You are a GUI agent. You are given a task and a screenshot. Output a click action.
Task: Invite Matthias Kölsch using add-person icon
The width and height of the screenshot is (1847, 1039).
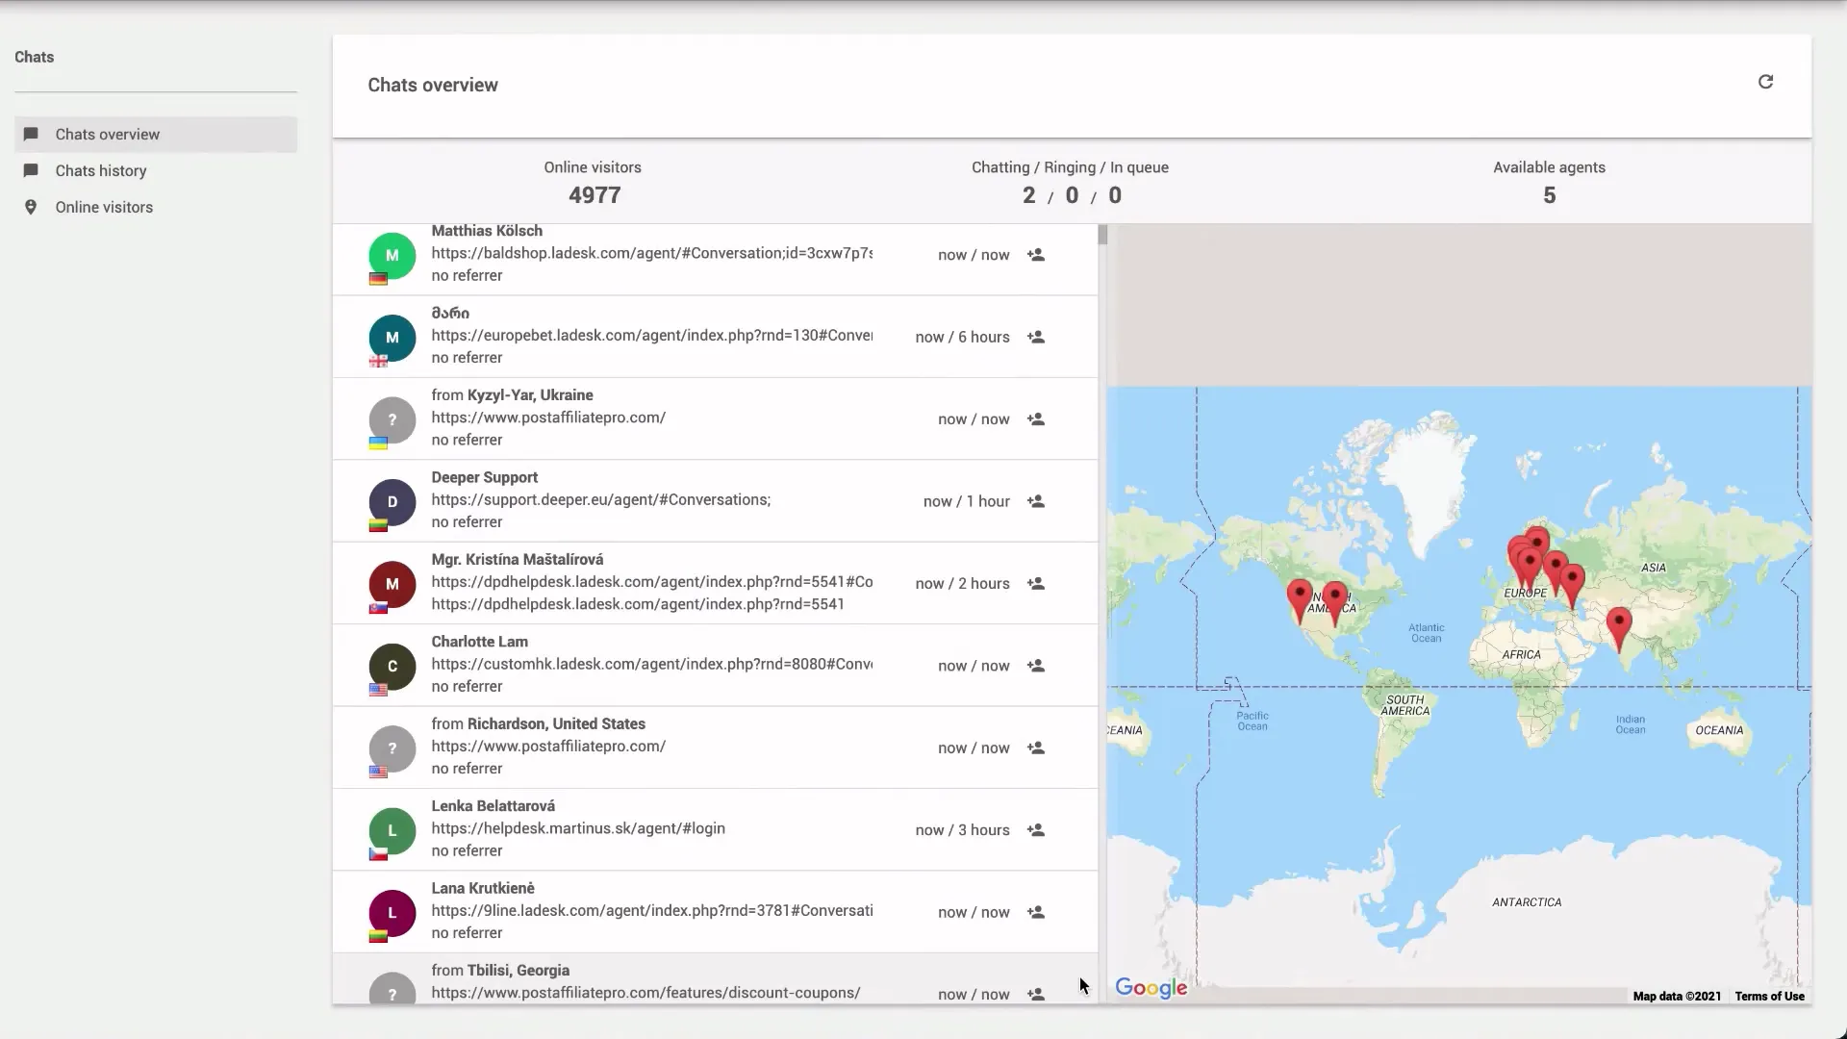1036,255
